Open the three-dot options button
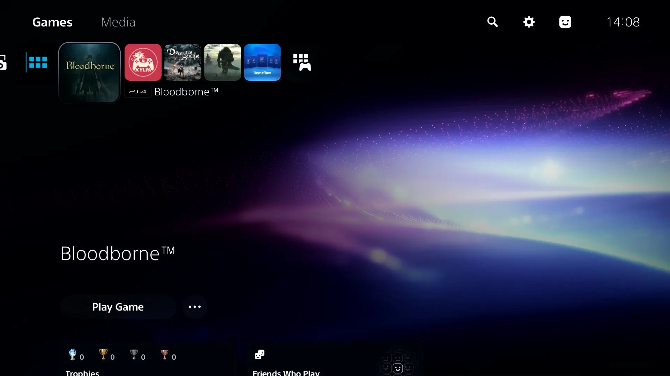 click(x=195, y=307)
